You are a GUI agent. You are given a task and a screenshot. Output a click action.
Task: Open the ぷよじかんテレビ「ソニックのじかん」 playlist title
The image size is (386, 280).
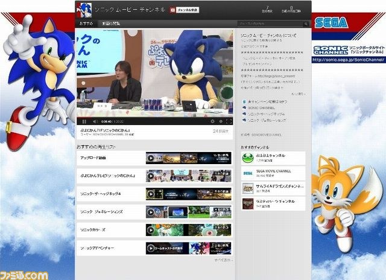click(x=107, y=176)
